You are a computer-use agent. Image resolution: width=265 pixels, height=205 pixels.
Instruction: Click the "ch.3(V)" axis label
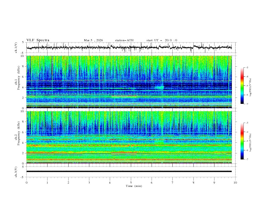(16, 172)
